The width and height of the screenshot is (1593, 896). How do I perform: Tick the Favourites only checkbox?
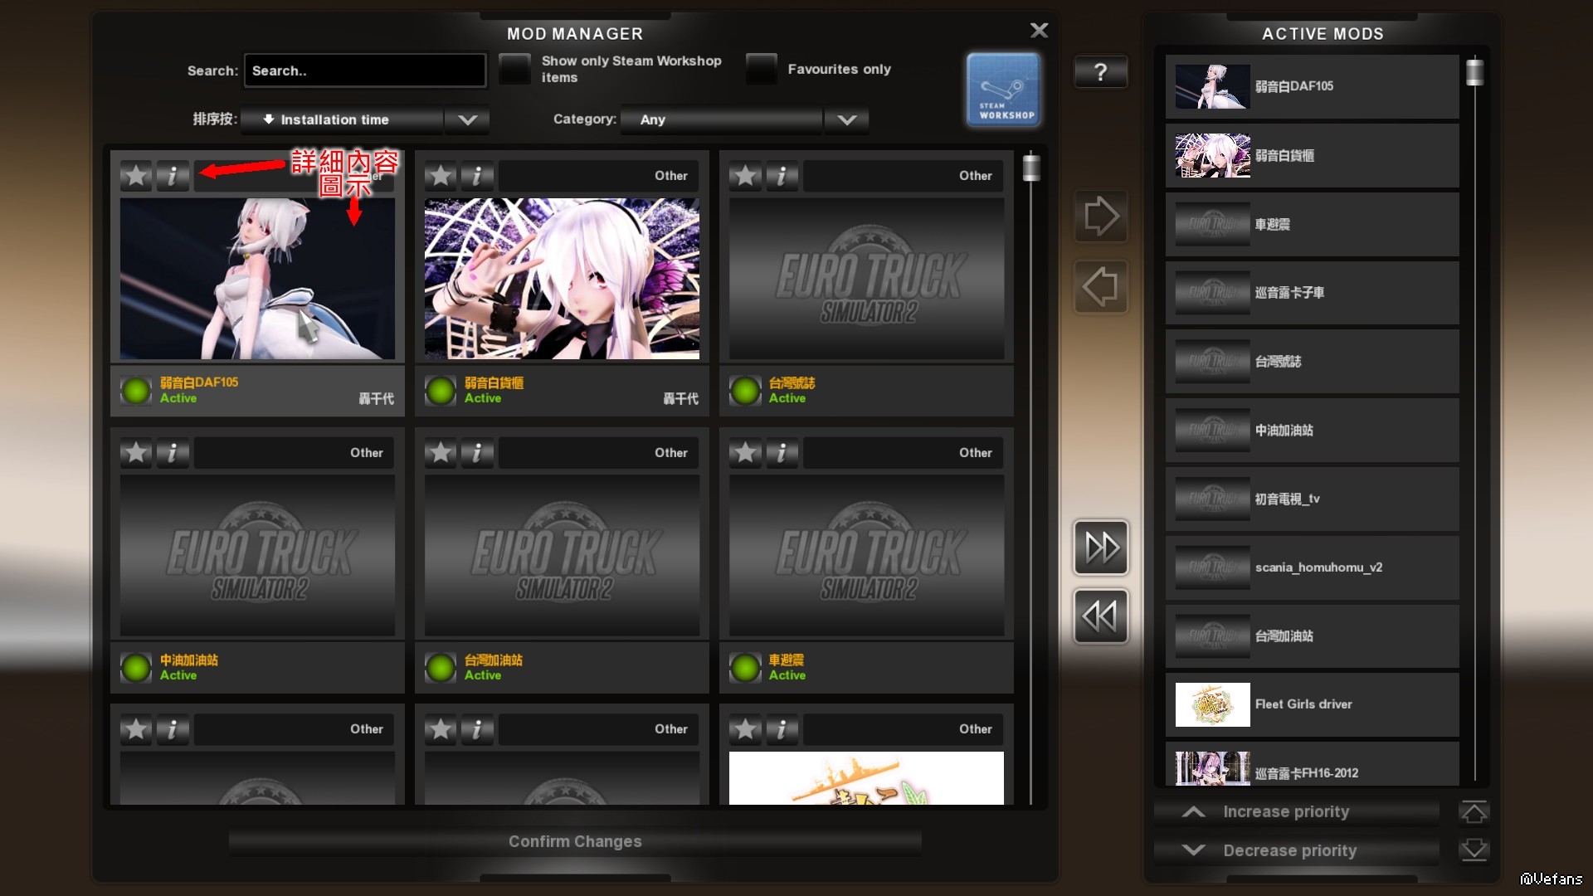[761, 69]
